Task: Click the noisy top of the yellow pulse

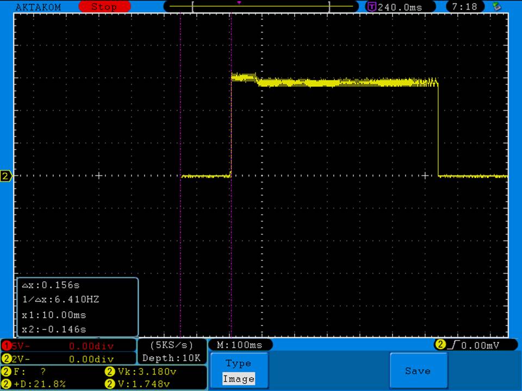Action: click(x=334, y=81)
